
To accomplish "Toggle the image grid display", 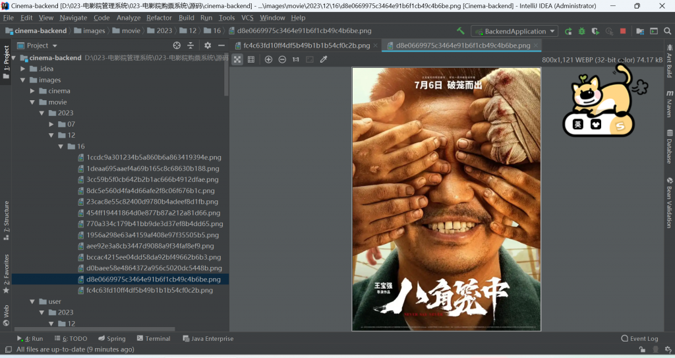I will (251, 59).
